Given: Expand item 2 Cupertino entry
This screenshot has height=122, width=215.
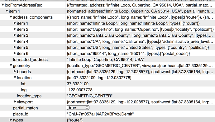Looking at the screenshot, I should coord(15,29).
